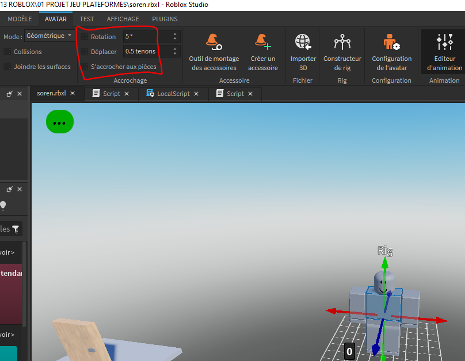Open the Accessory Fitting Tool (Outil de montage des accessoires)
465x361 pixels.
coord(214,53)
